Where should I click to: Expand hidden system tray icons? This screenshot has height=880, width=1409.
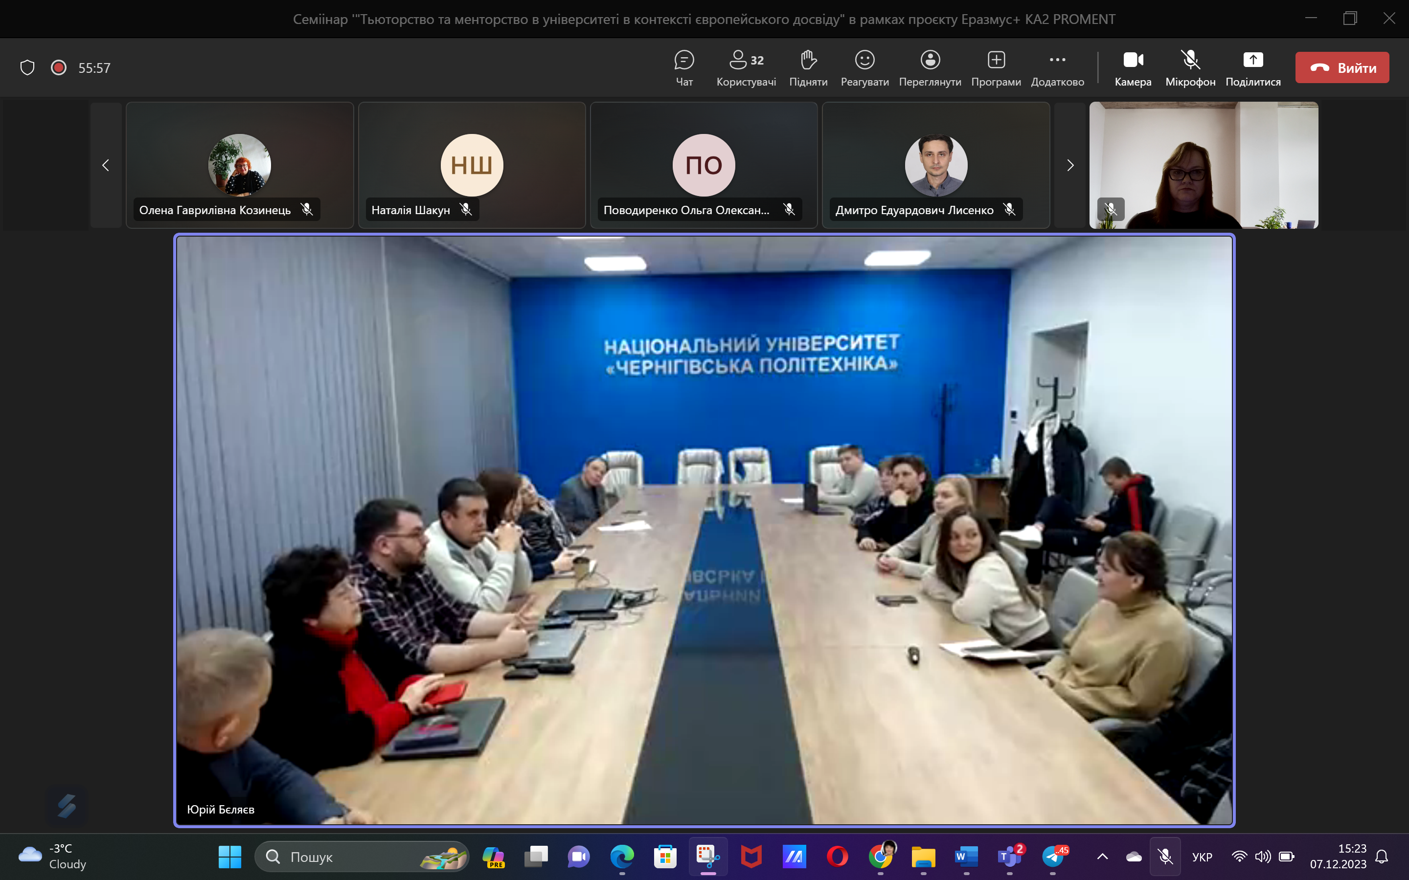pos(1102,856)
